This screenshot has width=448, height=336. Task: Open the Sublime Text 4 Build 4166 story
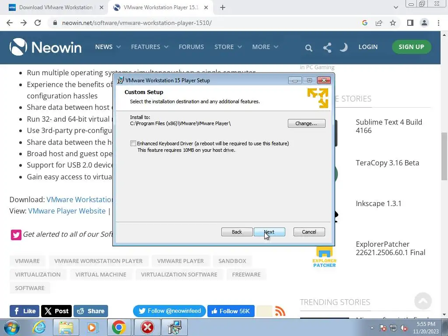[x=389, y=126]
